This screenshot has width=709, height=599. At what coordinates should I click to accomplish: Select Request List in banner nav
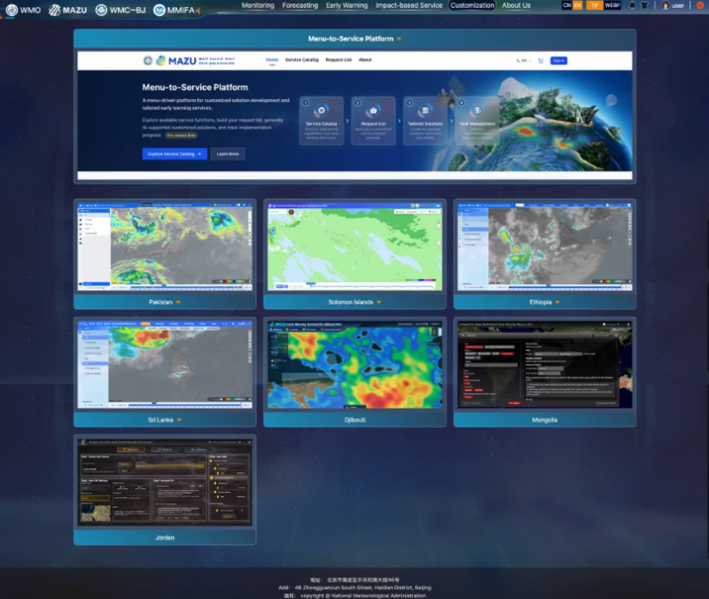pyautogui.click(x=339, y=60)
